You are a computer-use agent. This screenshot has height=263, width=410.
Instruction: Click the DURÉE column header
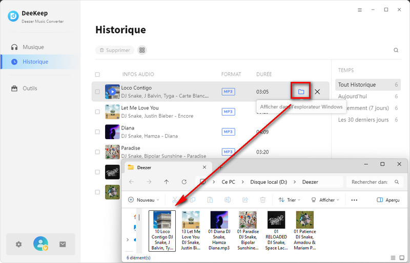click(x=264, y=74)
